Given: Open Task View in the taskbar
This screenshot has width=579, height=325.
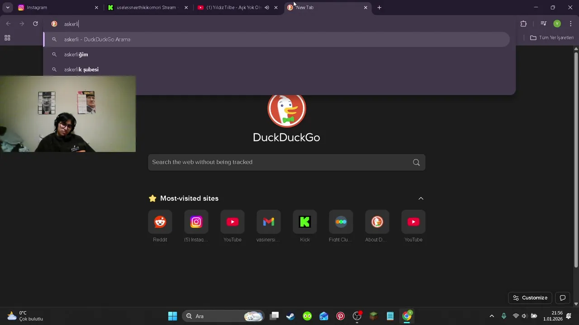Looking at the screenshot, I should tap(274, 316).
